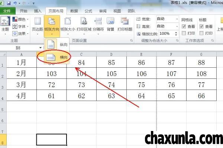The image size is (223, 148).
Task: Select the active cell B8
Action: point(52,139)
